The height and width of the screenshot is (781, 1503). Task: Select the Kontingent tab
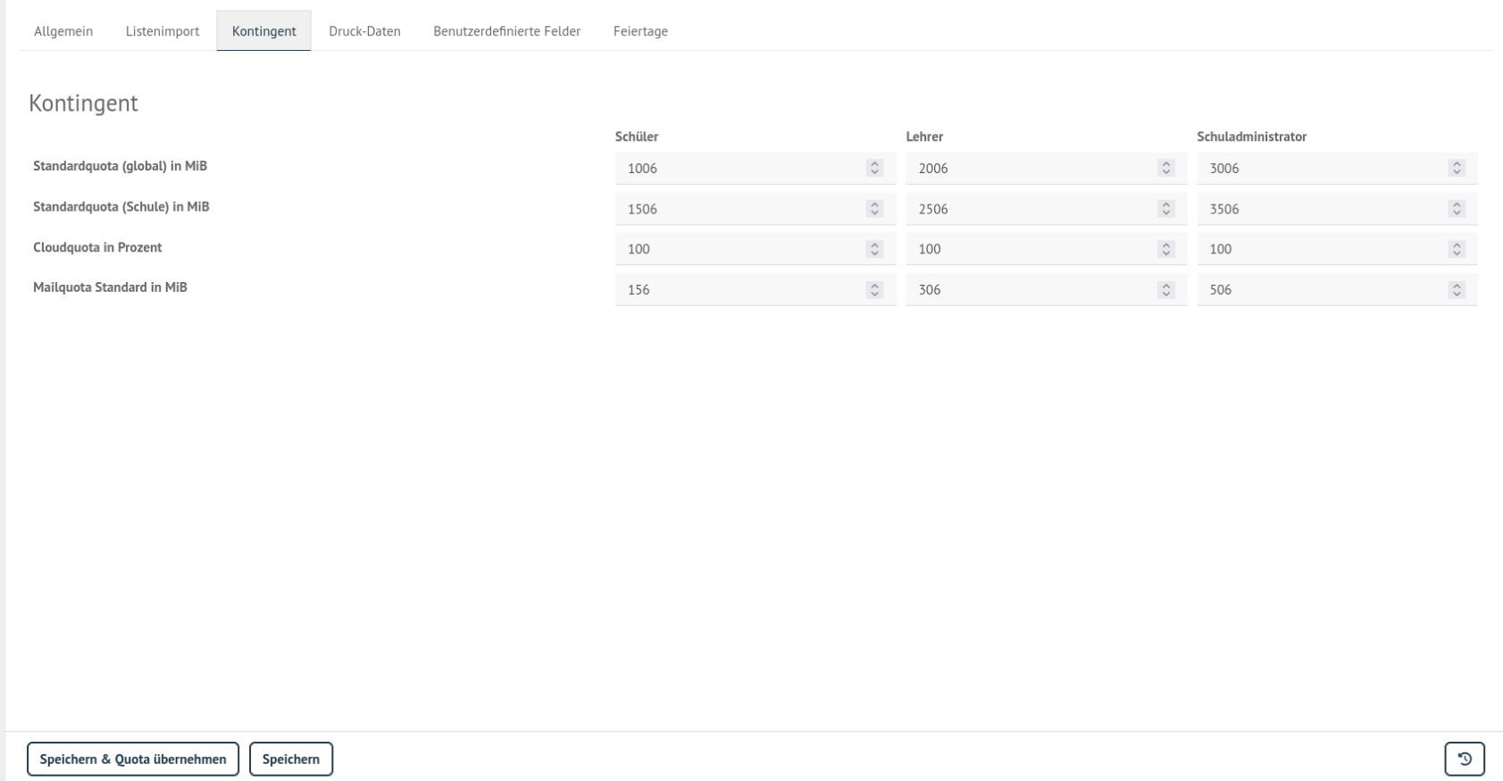pyautogui.click(x=263, y=31)
